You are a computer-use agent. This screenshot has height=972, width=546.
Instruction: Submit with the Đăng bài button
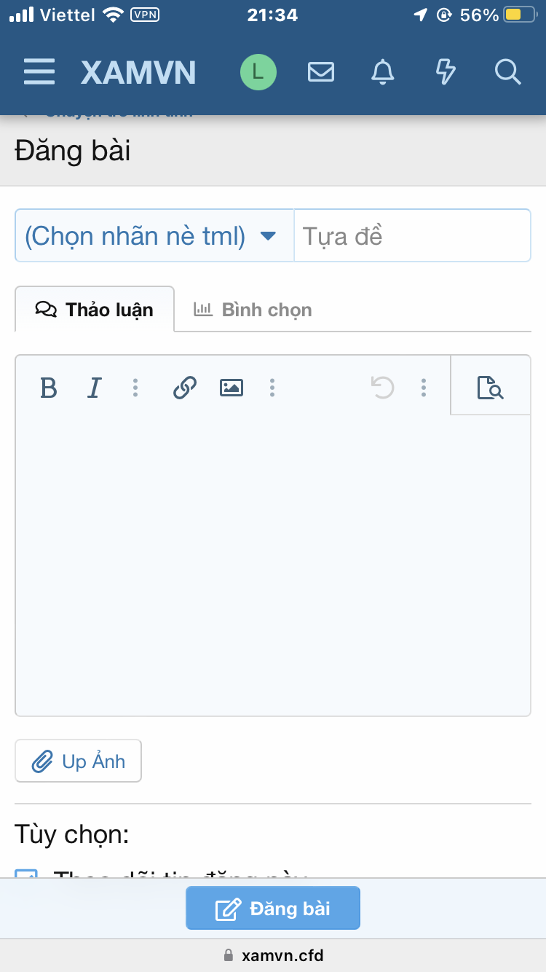point(273,909)
